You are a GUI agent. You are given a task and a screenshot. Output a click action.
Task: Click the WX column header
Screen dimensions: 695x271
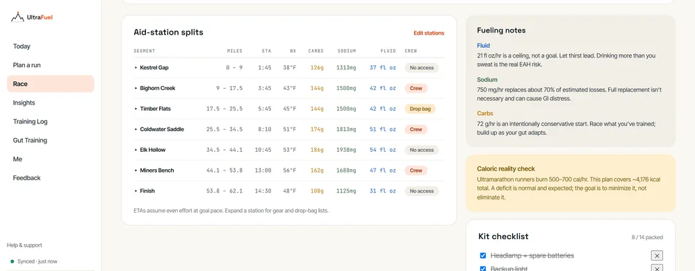[293, 51]
